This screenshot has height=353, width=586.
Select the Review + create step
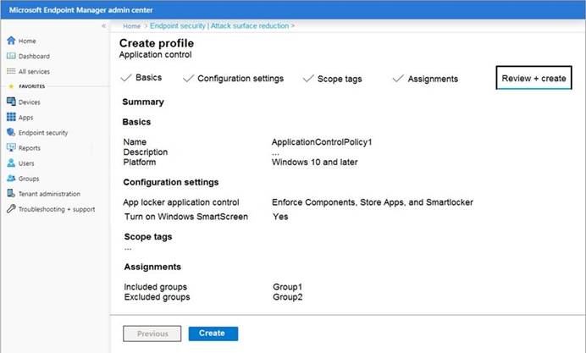pyautogui.click(x=533, y=78)
